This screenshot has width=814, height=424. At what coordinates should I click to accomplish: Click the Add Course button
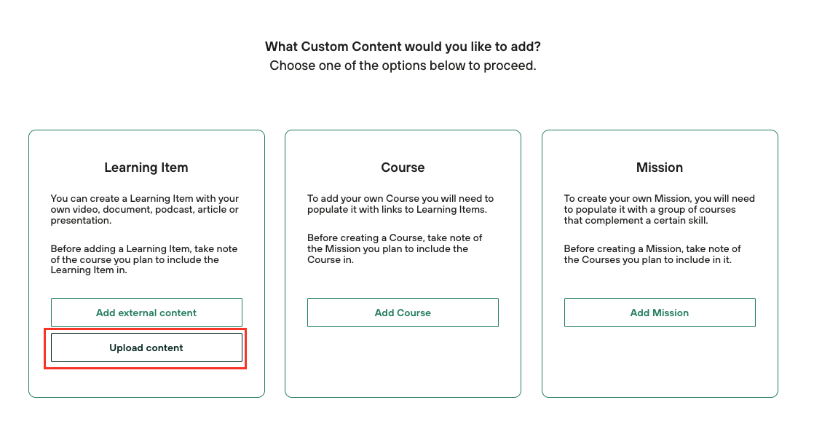[x=403, y=313]
